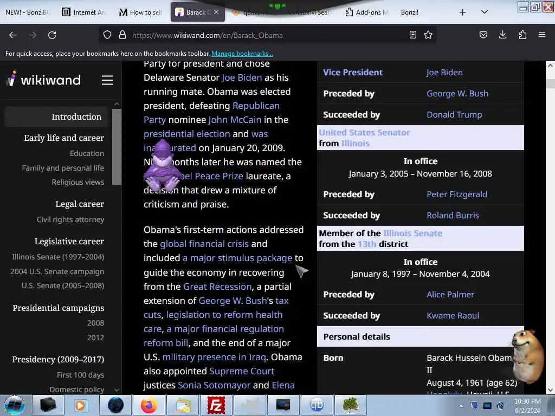Open the Windows Start menu

pos(15,405)
